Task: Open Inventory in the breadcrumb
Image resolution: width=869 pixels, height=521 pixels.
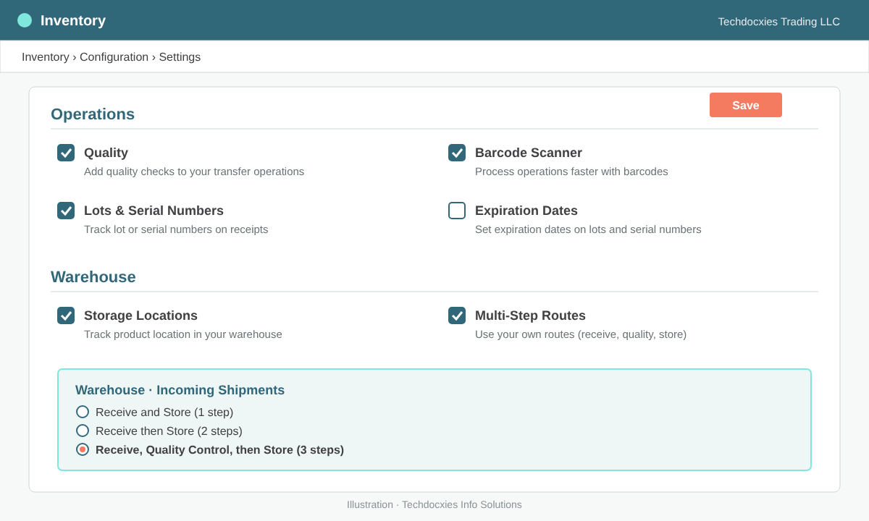Action: [x=46, y=57]
